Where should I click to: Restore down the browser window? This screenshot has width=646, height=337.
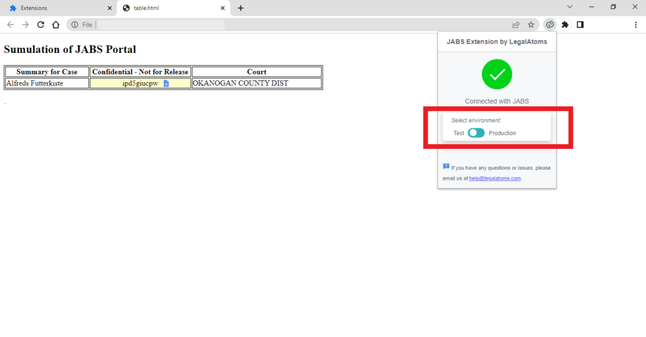[613, 7]
